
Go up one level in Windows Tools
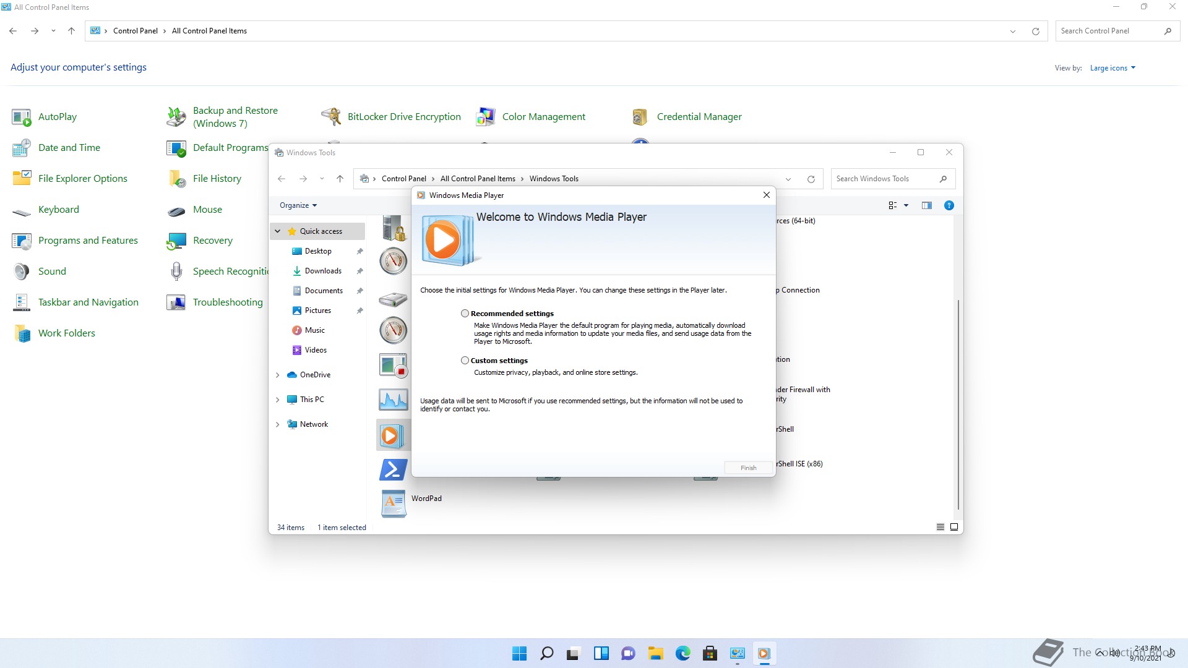[x=340, y=179]
